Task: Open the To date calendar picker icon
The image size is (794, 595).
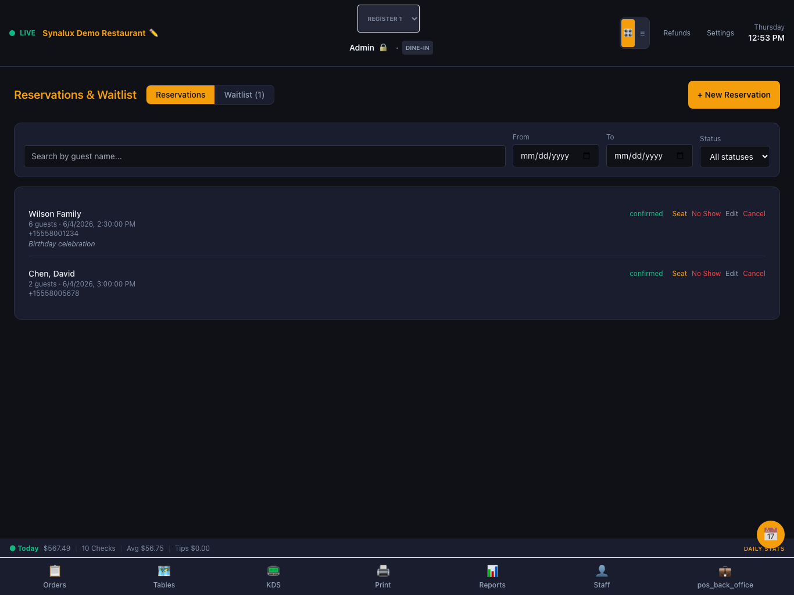Action: [x=680, y=156]
